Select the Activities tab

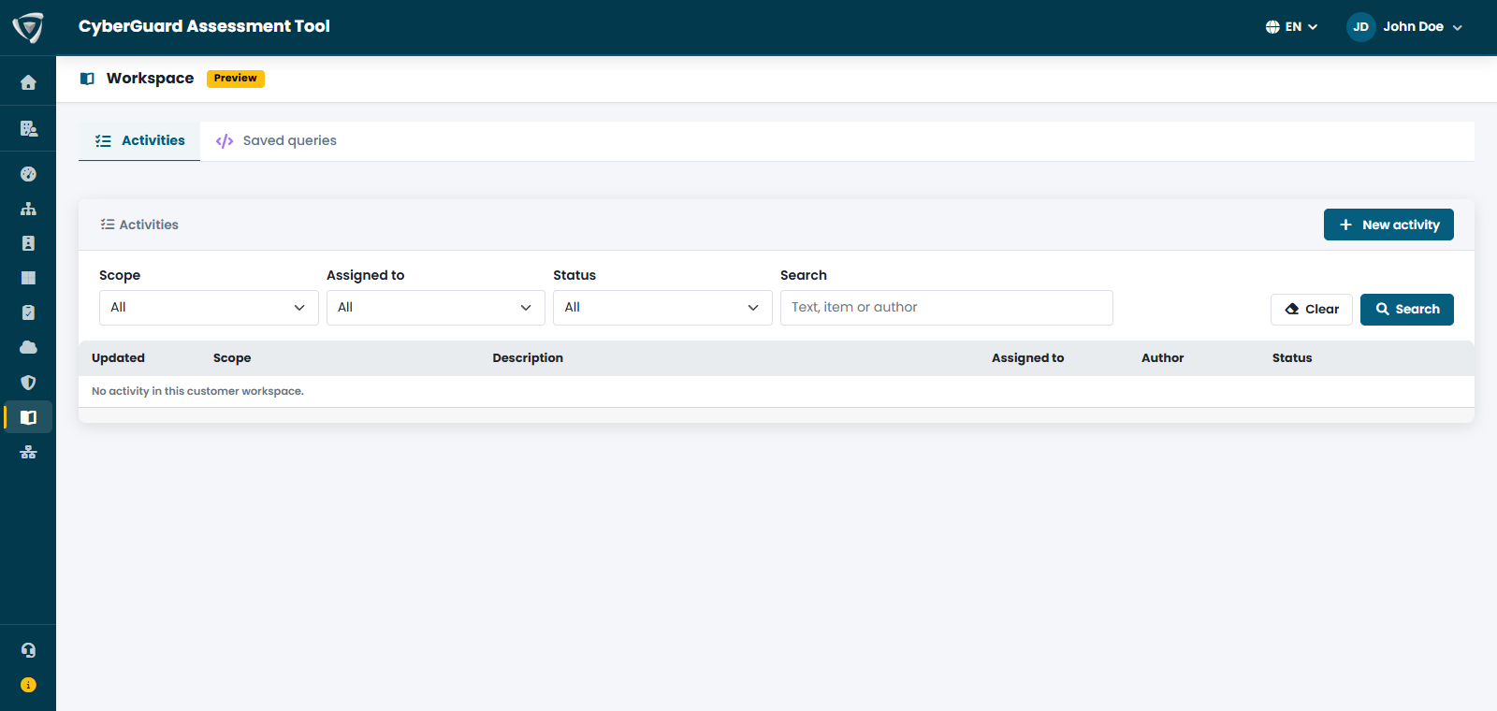point(139,141)
